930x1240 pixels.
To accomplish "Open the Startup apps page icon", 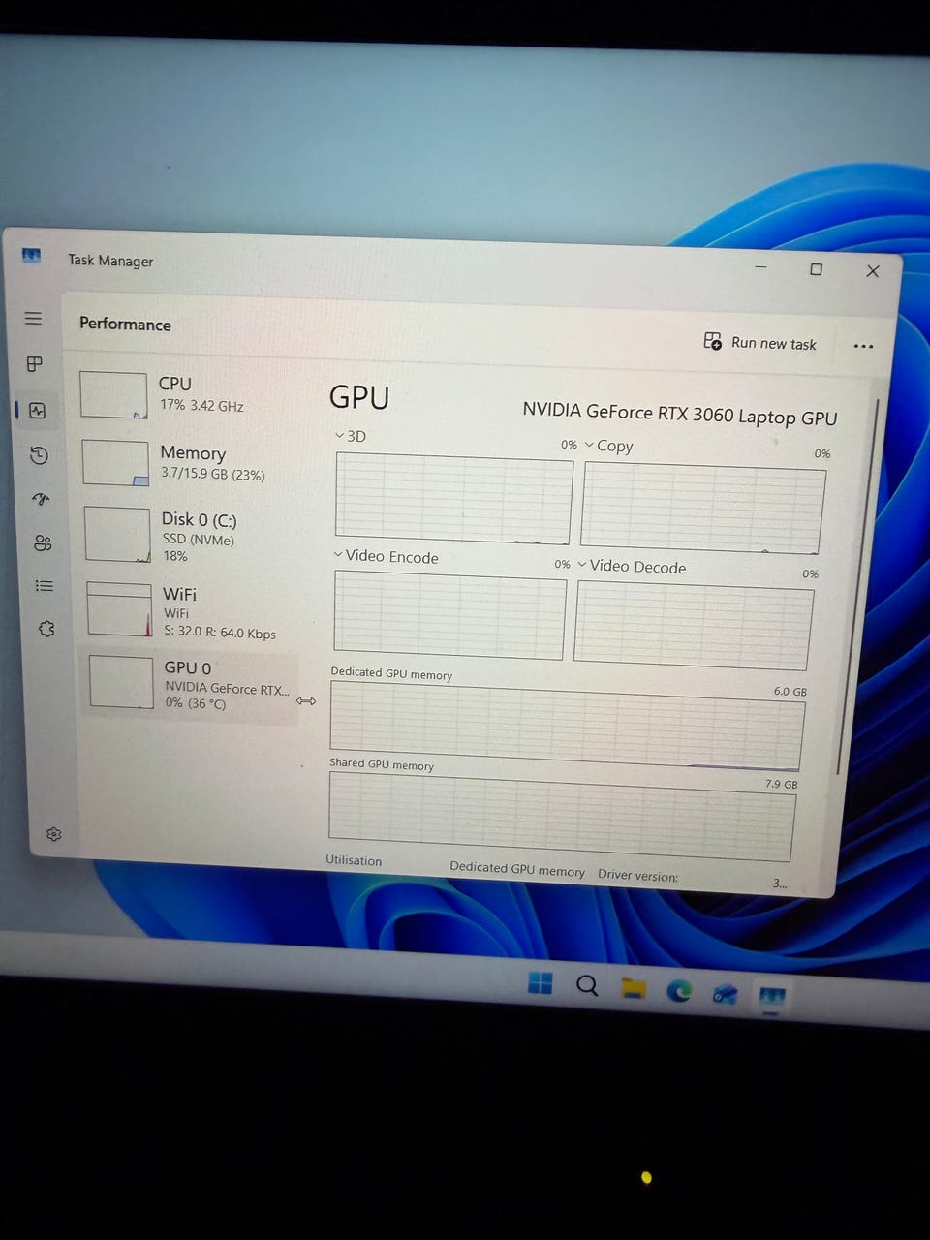I will (41, 500).
